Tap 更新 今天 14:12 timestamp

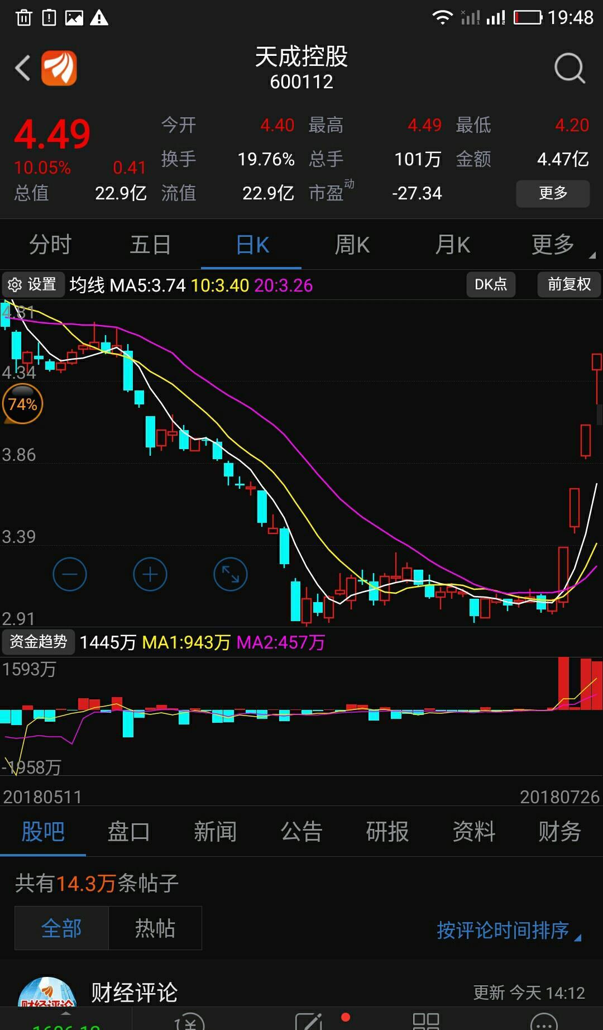tap(529, 993)
